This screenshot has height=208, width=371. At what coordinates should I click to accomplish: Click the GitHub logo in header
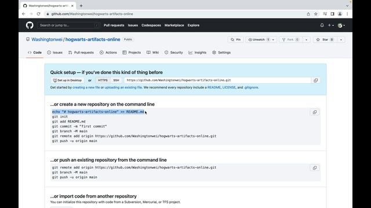coord(30,25)
